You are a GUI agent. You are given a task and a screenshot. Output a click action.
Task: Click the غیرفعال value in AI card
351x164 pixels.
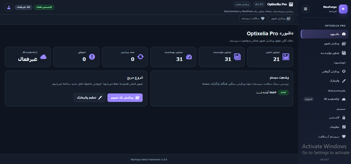(28, 59)
